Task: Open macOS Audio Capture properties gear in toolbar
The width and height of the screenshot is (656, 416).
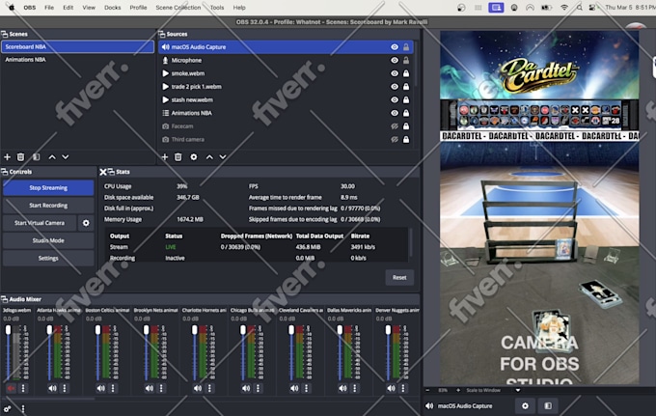Action: pyautogui.click(x=525, y=406)
